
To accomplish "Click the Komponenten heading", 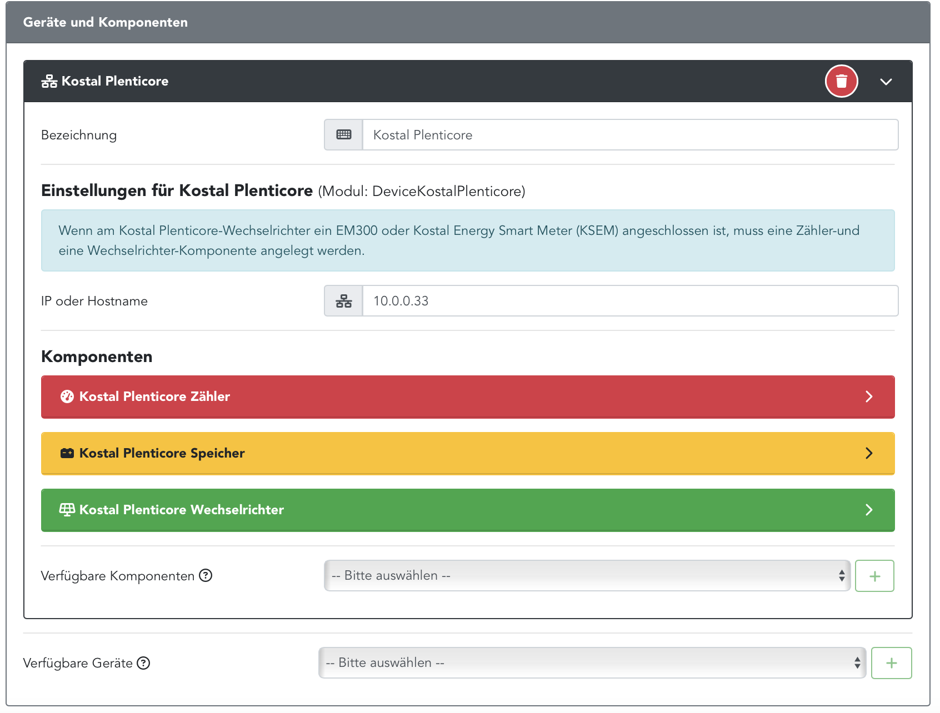I will [x=97, y=356].
